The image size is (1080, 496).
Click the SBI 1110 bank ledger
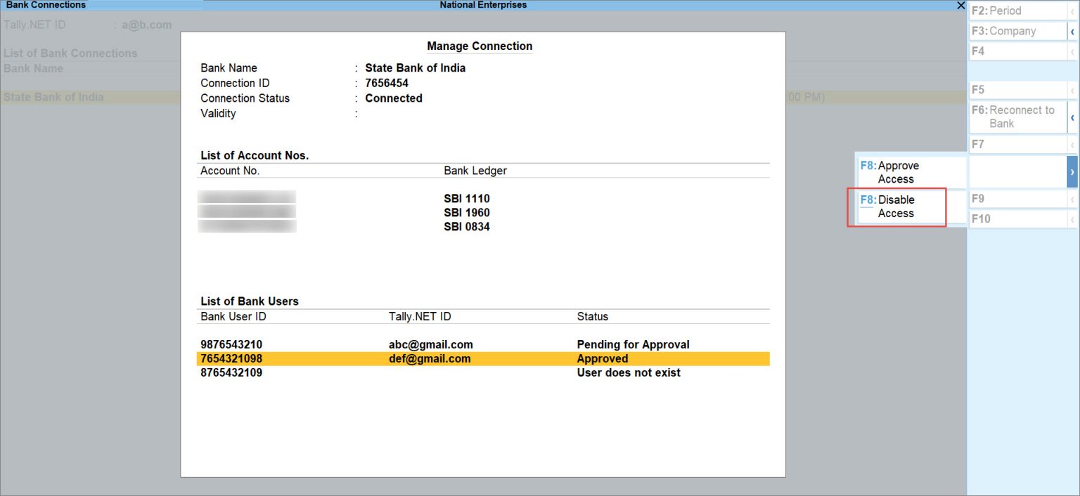pyautogui.click(x=466, y=199)
